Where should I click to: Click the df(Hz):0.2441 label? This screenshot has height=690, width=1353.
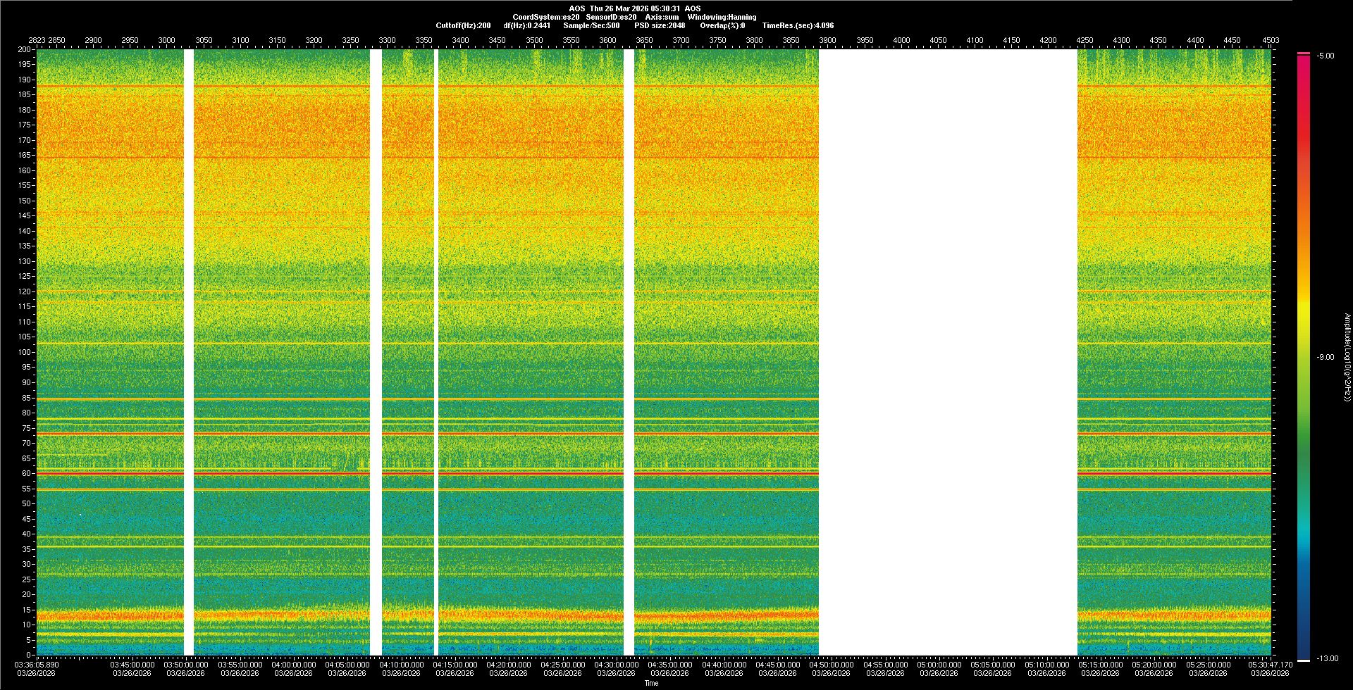(527, 25)
